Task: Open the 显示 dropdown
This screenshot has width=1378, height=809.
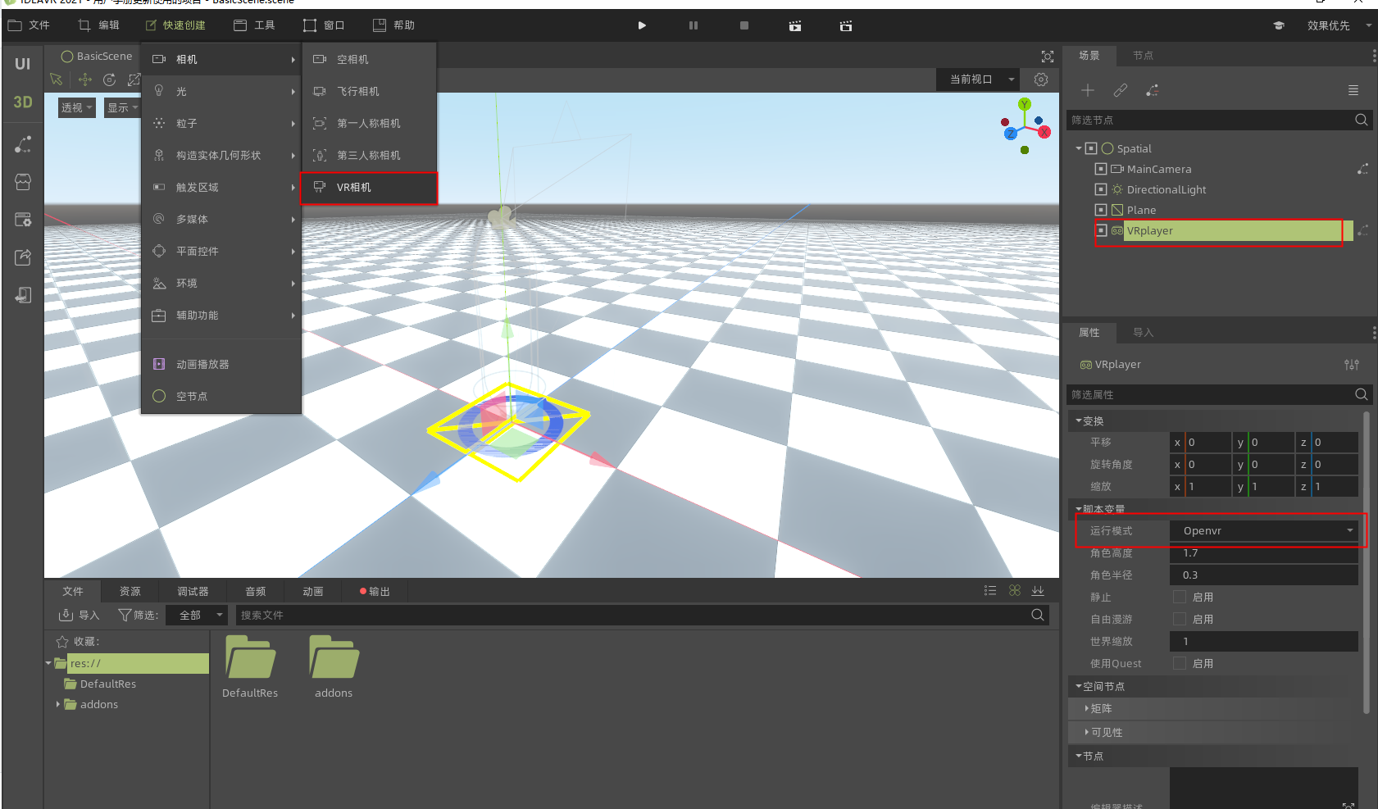Action: (122, 107)
